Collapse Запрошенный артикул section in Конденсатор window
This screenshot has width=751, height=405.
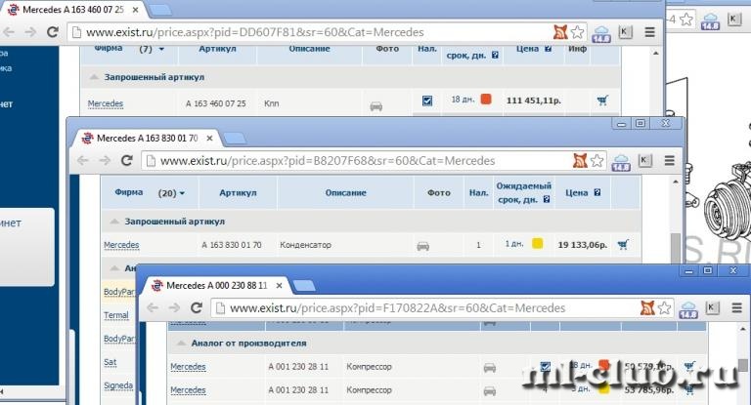click(x=114, y=222)
